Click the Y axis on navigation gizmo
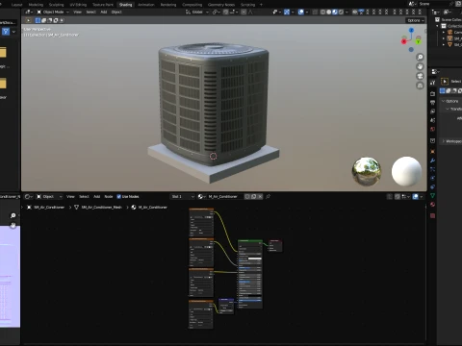This screenshot has height=346, width=462. tap(418, 41)
